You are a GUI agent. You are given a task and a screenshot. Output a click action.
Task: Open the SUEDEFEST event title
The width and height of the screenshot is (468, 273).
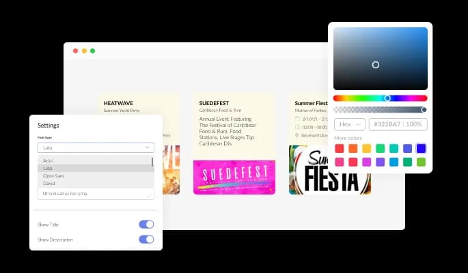215,102
